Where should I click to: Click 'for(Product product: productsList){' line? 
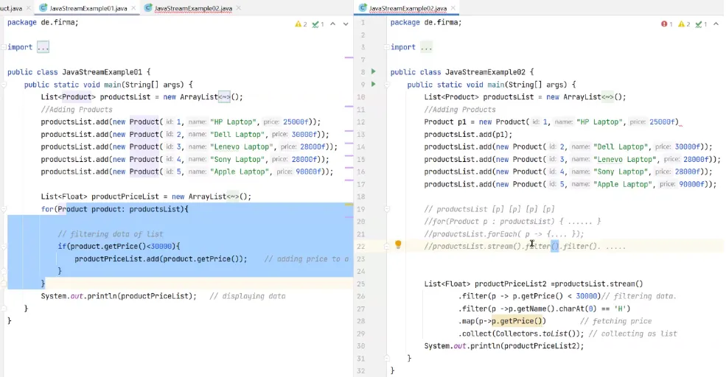tap(114, 209)
